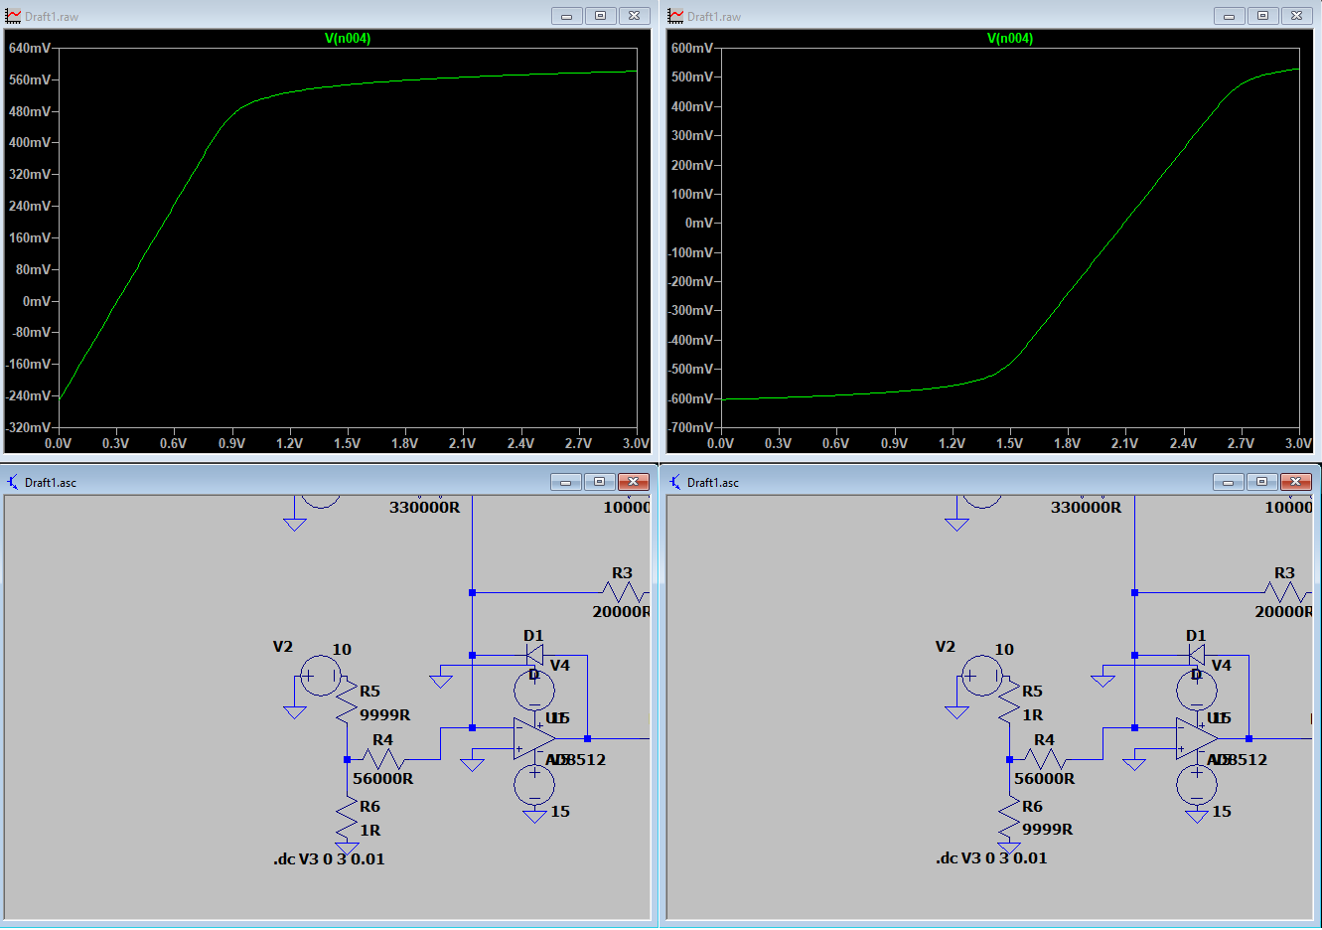Click .dc V3 directive in right schematic
The width and height of the screenshot is (1322, 930).
click(991, 857)
